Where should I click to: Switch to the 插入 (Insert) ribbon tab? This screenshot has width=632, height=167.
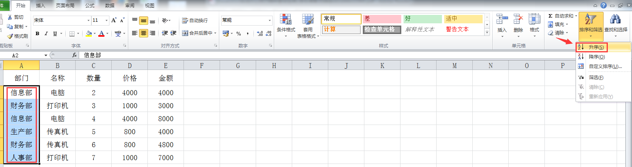[x=40, y=6]
